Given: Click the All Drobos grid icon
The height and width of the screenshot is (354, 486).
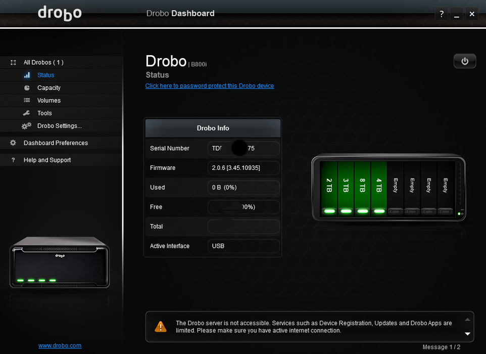Looking at the screenshot, I should pyautogui.click(x=13, y=62).
